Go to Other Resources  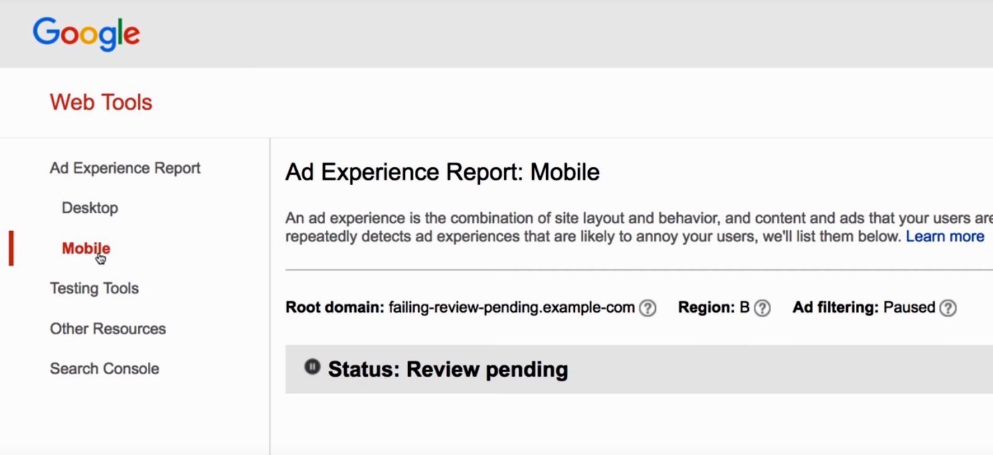(x=108, y=329)
